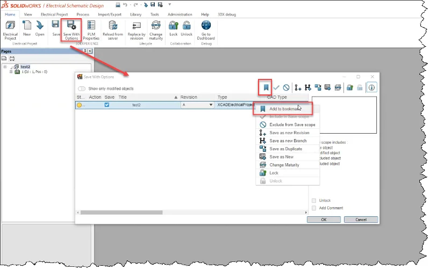Image resolution: width=430 pixels, height=270 pixels.
Task: Expand the test2 project tree node
Action: [x=5, y=67]
